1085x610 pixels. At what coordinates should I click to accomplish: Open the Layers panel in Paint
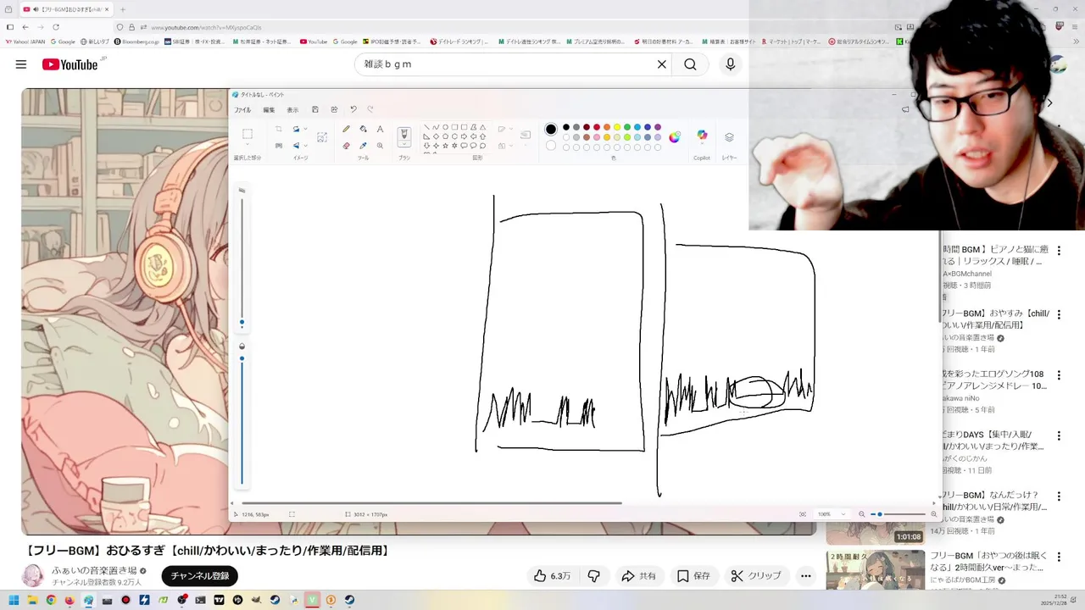click(x=729, y=137)
